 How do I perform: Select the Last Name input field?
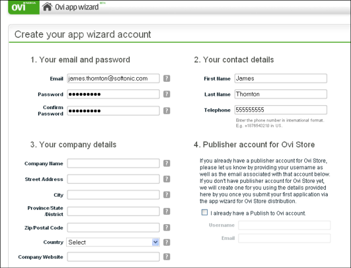(x=280, y=94)
